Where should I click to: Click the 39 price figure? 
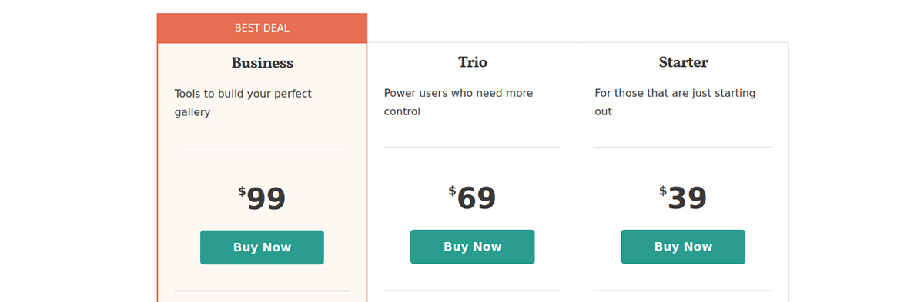[688, 198]
